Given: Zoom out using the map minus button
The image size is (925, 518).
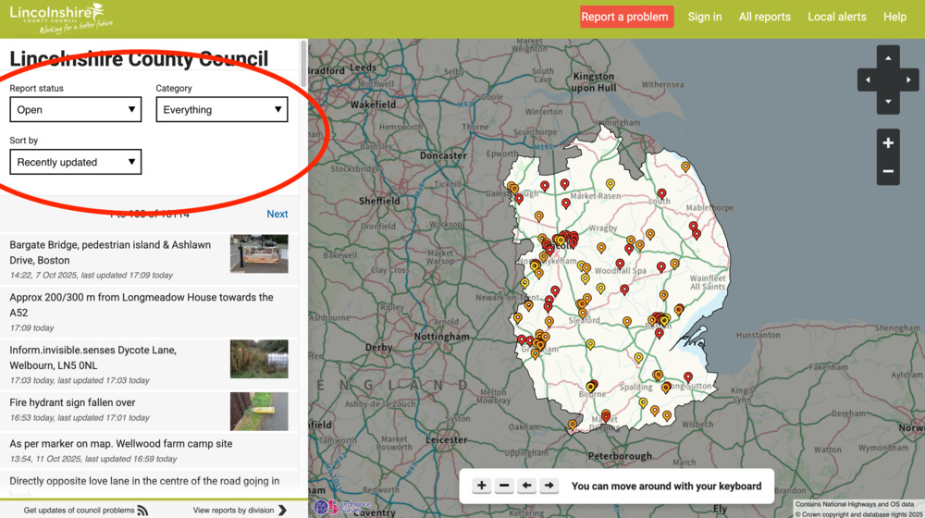Looking at the screenshot, I should [x=888, y=171].
